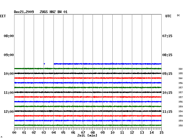Select minute label 00 on the time axis
Screen dimensions: 184x140
[14, 133]
